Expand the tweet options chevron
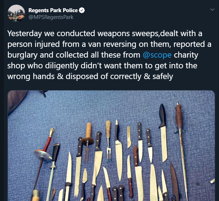Viewport: 219px width, 201px height. (212, 10)
